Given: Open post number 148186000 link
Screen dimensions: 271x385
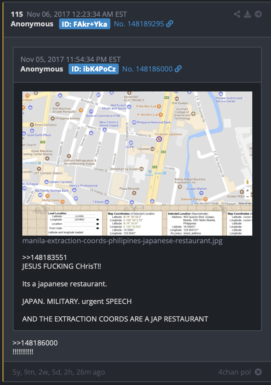Looking at the screenshot, I should pos(147,69).
